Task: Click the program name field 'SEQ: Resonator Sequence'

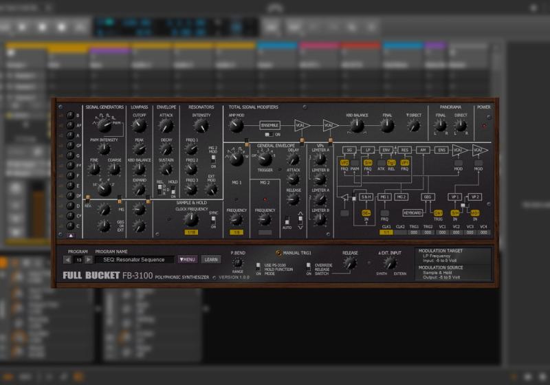Action: [x=134, y=259]
